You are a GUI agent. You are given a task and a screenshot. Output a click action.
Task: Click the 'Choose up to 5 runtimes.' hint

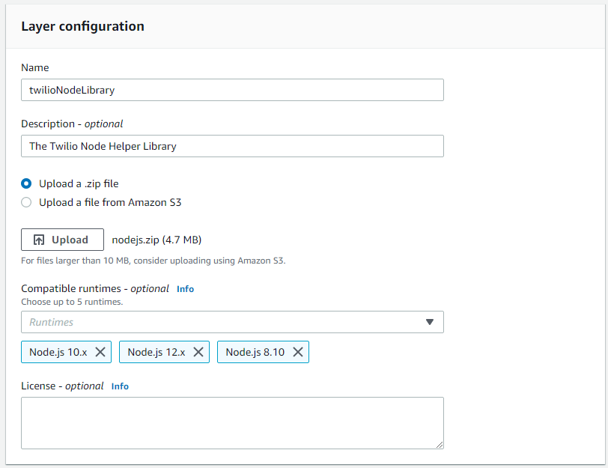72,302
